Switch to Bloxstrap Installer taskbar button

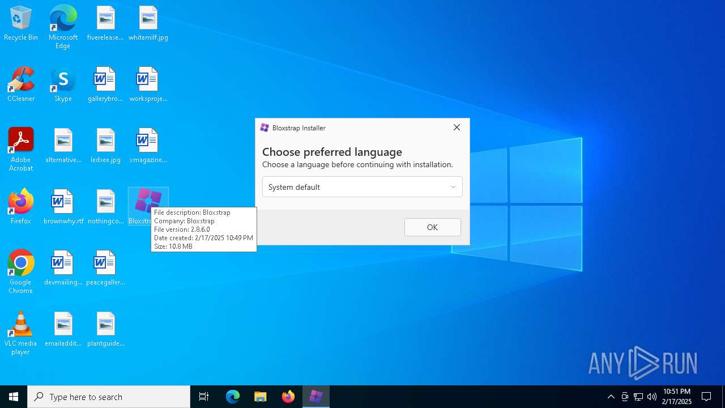pyautogui.click(x=316, y=397)
